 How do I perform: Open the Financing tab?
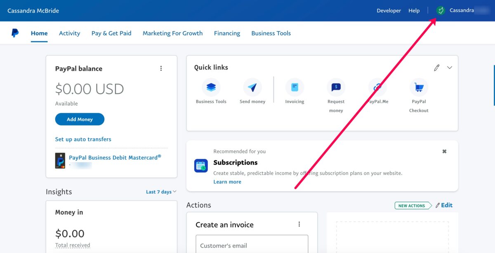click(227, 33)
